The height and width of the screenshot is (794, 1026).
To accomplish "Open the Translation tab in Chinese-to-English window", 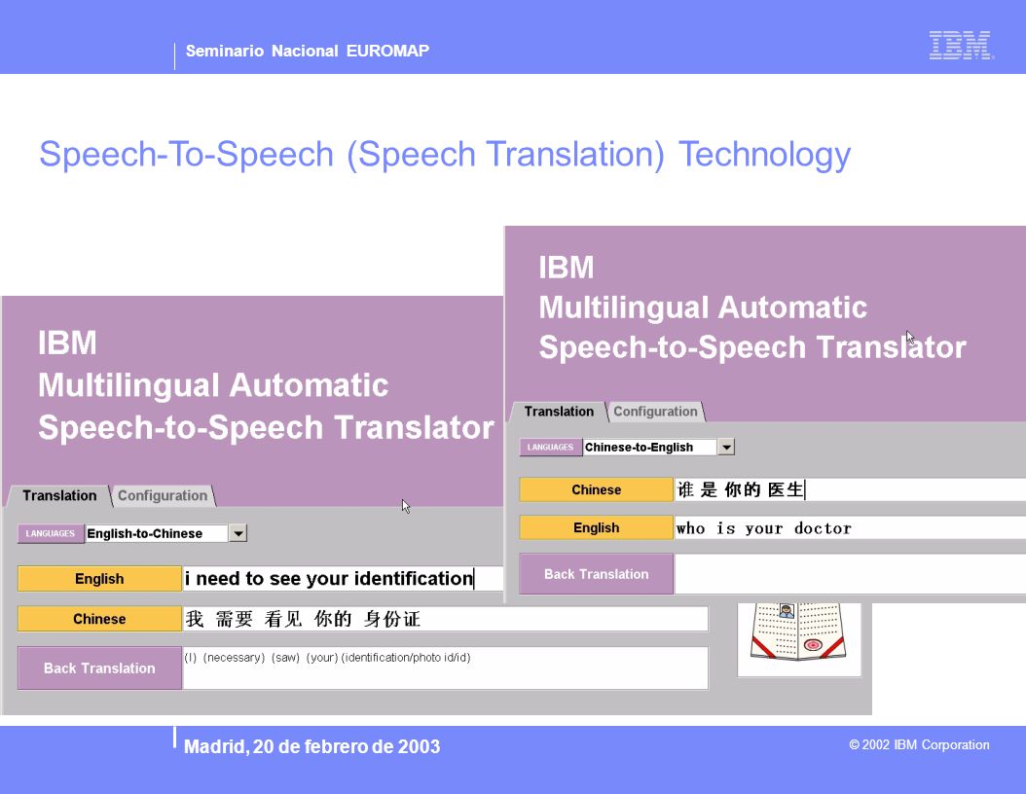I will pos(559,412).
